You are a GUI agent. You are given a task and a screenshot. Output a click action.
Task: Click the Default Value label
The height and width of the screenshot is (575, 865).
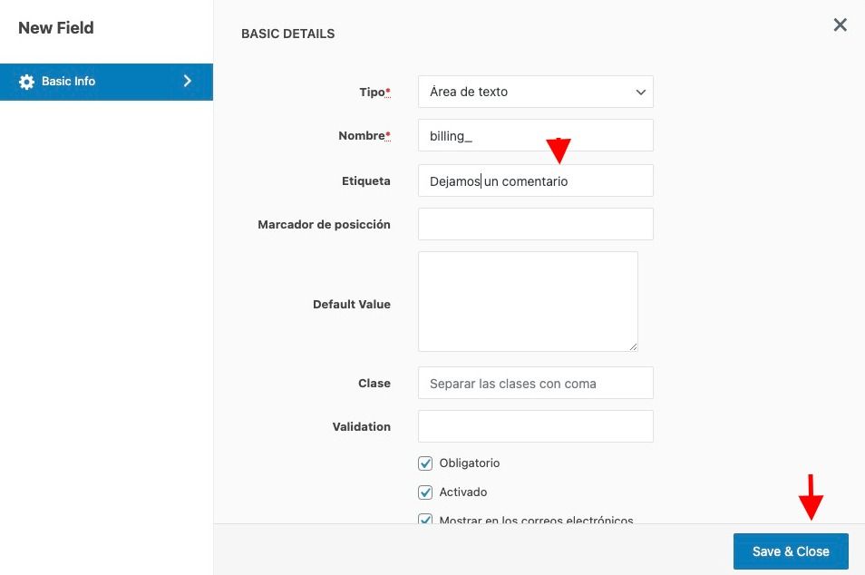pyautogui.click(x=352, y=304)
